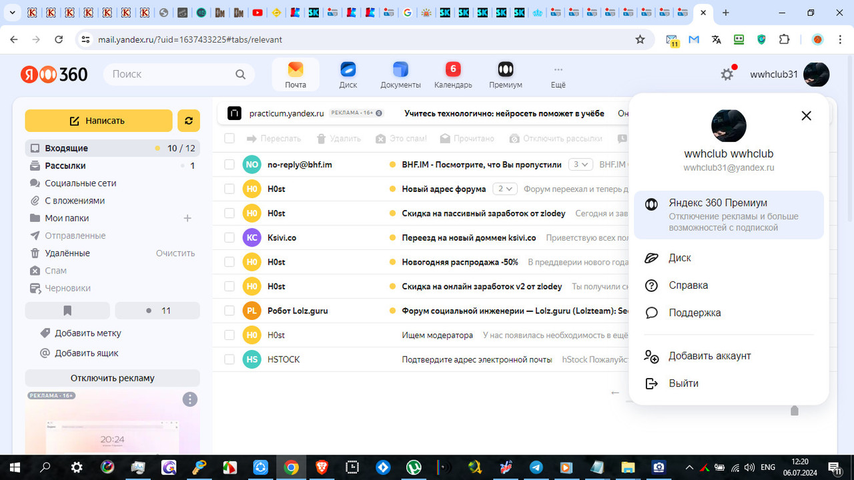Image resolution: width=854 pixels, height=480 pixels.
Task: Bookmark page with the star icon
Action: pyautogui.click(x=640, y=39)
